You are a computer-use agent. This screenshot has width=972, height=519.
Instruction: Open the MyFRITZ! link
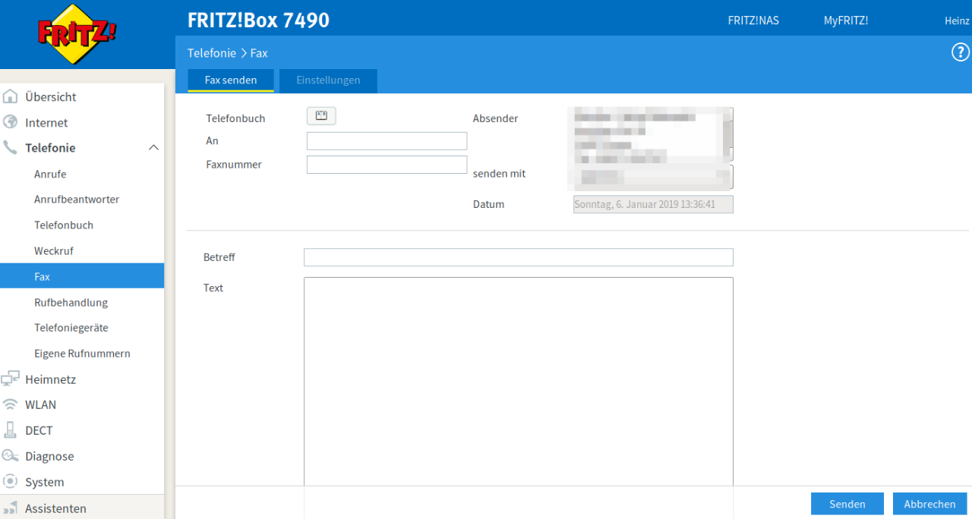[x=846, y=20]
